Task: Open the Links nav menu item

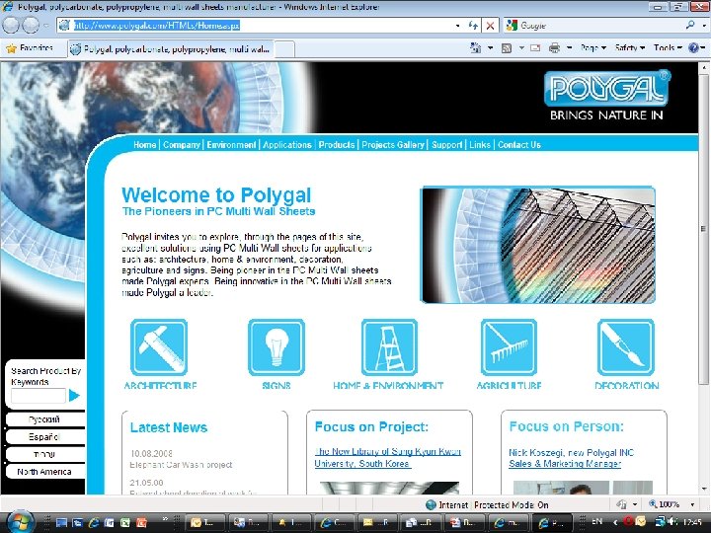Action: tap(480, 144)
